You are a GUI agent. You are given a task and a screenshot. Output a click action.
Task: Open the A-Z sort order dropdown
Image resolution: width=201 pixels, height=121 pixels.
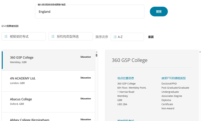pyautogui.click(x=127, y=37)
